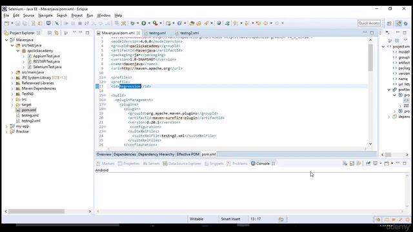Select the Java EE perspective icon
Screen dimensions: 413x232
pos(399,23)
